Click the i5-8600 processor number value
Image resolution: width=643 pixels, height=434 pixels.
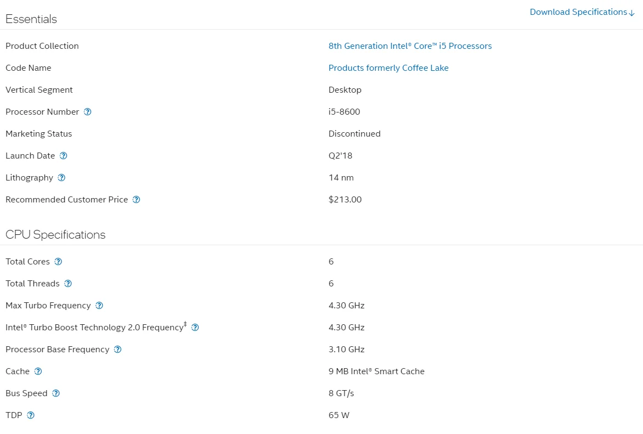tap(344, 112)
